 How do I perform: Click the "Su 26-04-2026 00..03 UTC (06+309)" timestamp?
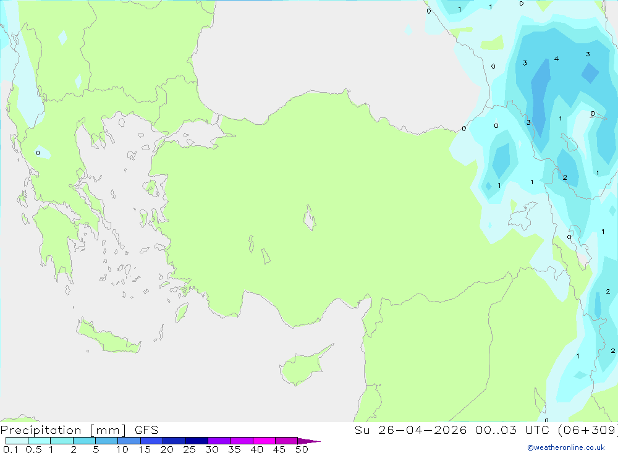[486, 430]
